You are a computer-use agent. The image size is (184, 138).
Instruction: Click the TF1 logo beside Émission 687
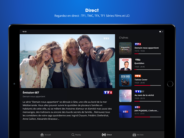pyautogui.click(x=108, y=92)
